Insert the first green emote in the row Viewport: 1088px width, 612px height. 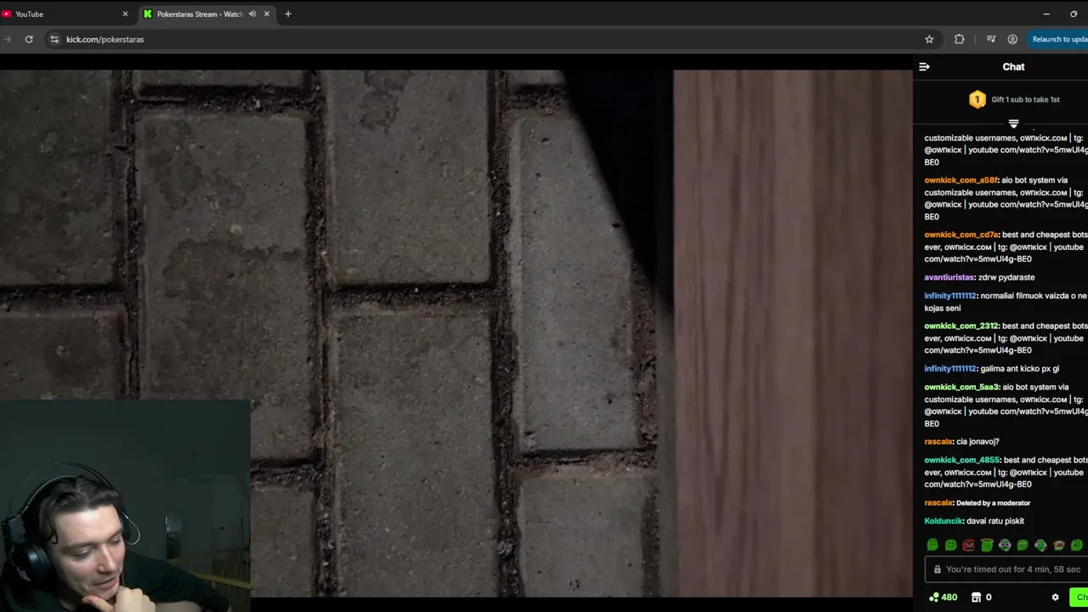[932, 546]
